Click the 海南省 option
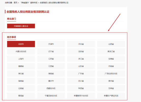The height and width of the screenshot is (102, 141). (21, 81)
